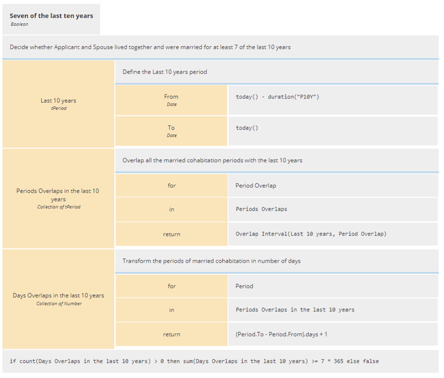Edit the 'Periods Overlaps' in-expression cell
Screen dimensions: 444x378
[261, 209]
